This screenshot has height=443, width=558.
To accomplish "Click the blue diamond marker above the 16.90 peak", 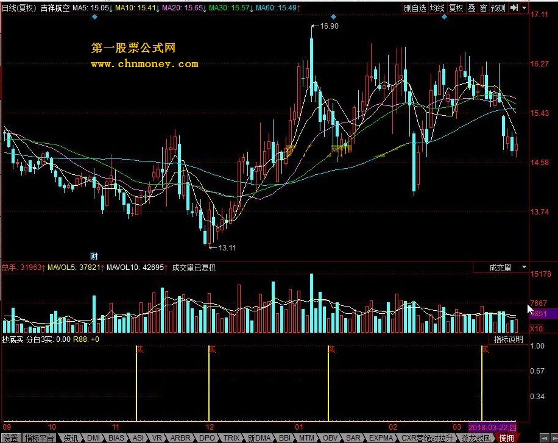I will tap(333, 16).
